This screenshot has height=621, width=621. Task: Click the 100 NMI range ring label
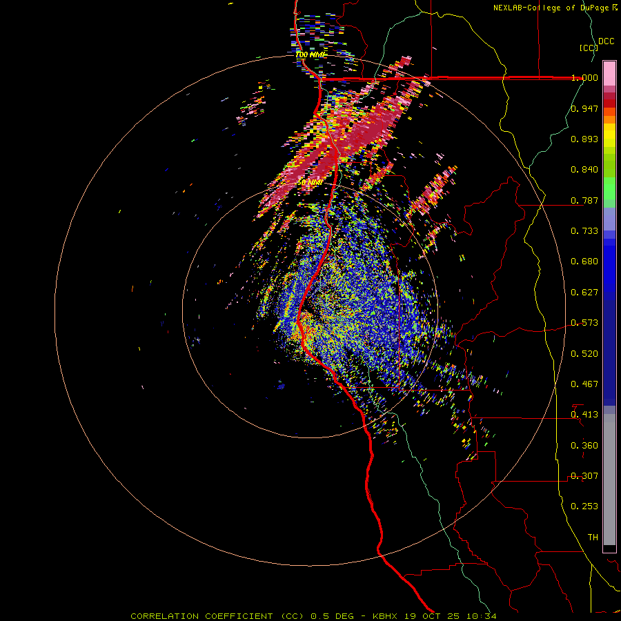(310, 55)
